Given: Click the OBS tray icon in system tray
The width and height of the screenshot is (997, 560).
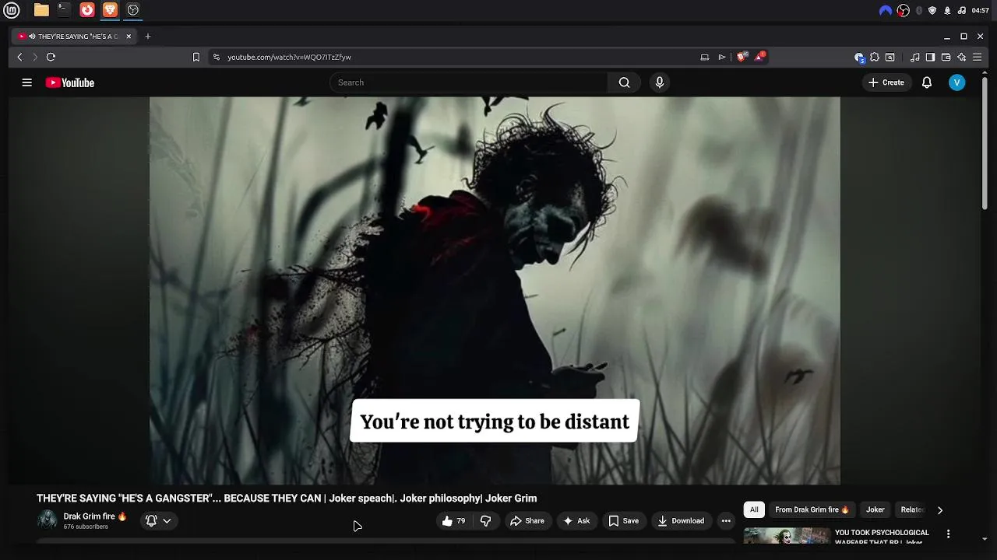Looking at the screenshot, I should coord(904,10).
